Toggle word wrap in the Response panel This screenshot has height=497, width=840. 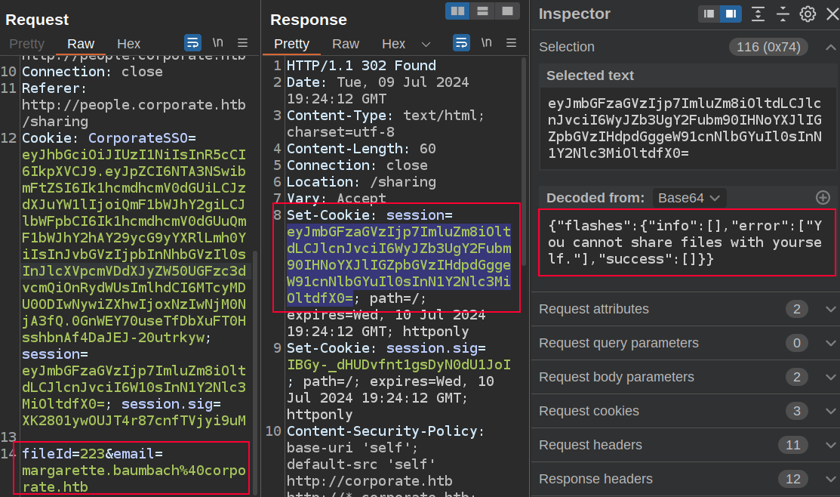pos(461,43)
